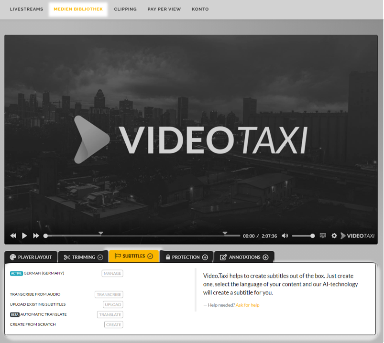Open the Livestreams menu
Screen dimensions: 384x343
26,9
